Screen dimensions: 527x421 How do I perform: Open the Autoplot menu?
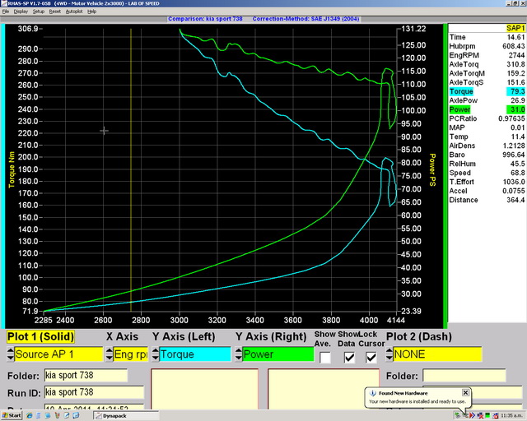point(73,12)
